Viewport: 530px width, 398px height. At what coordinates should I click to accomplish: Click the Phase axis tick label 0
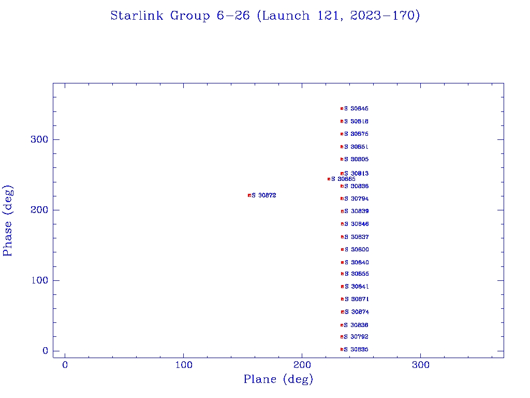pos(46,351)
